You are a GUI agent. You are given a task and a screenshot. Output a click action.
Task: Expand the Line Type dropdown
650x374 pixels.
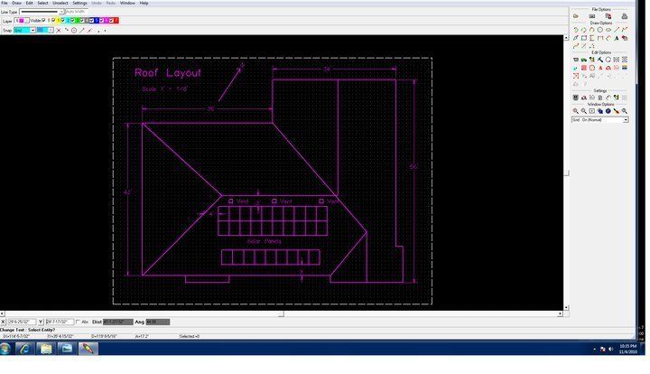(61, 12)
